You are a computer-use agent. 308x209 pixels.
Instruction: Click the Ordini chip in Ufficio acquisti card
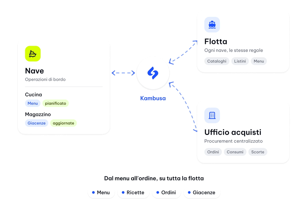(213, 152)
